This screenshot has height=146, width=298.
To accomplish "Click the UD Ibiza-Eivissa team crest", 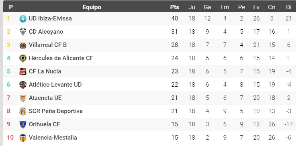I will [23, 18].
